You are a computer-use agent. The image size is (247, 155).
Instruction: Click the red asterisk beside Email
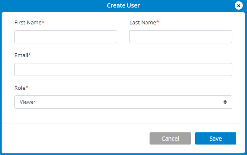[x=30, y=55]
